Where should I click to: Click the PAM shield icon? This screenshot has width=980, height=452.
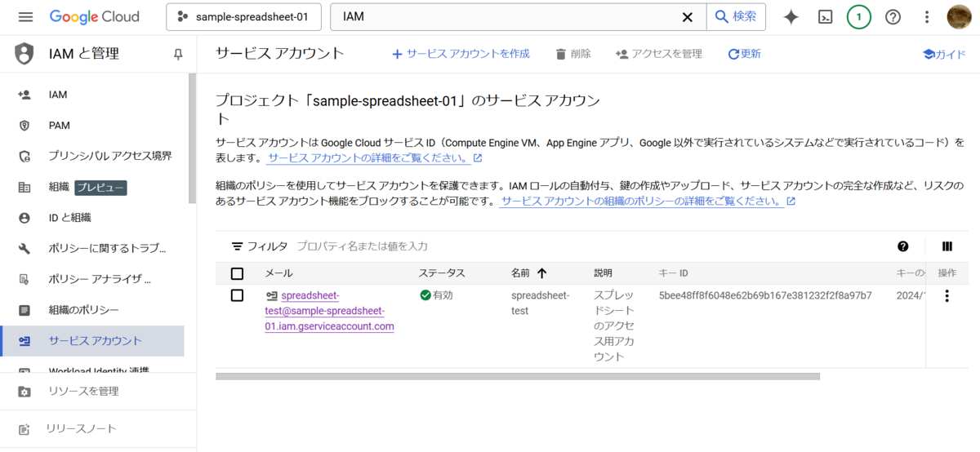point(24,126)
